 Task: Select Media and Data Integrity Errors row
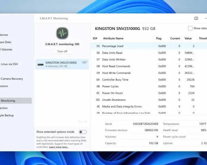pyautogui.click(x=149, y=107)
